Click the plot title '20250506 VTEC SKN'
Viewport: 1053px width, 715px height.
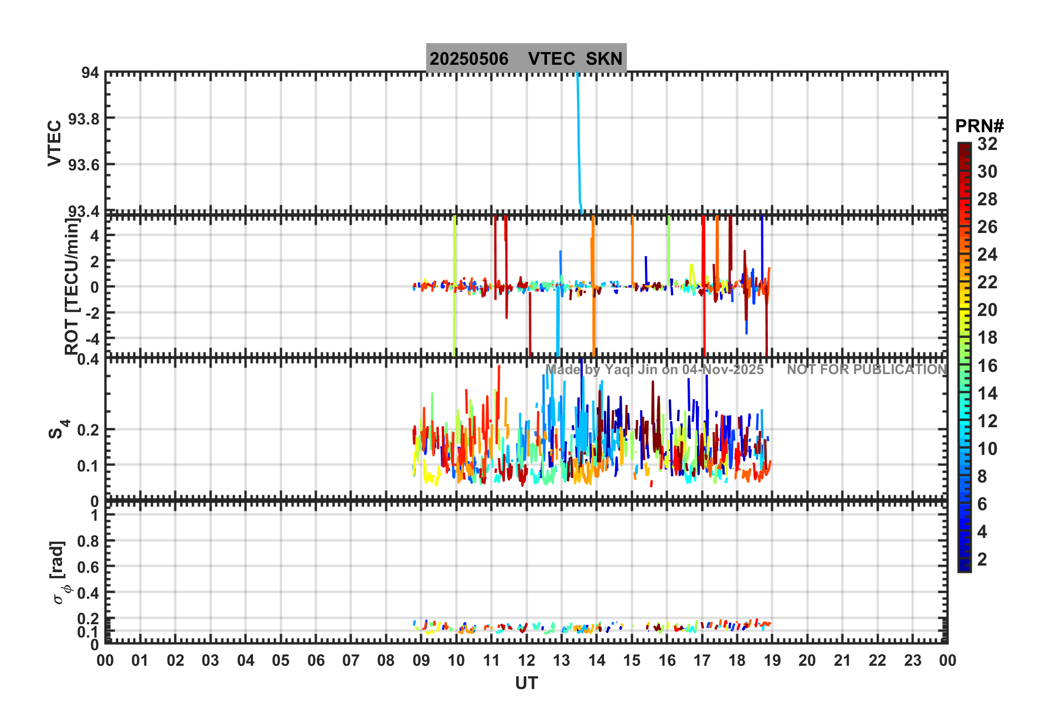(x=526, y=58)
